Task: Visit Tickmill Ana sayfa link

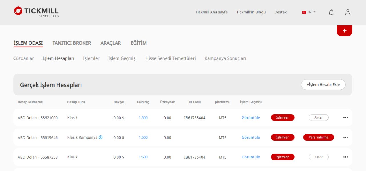Action: [212, 12]
